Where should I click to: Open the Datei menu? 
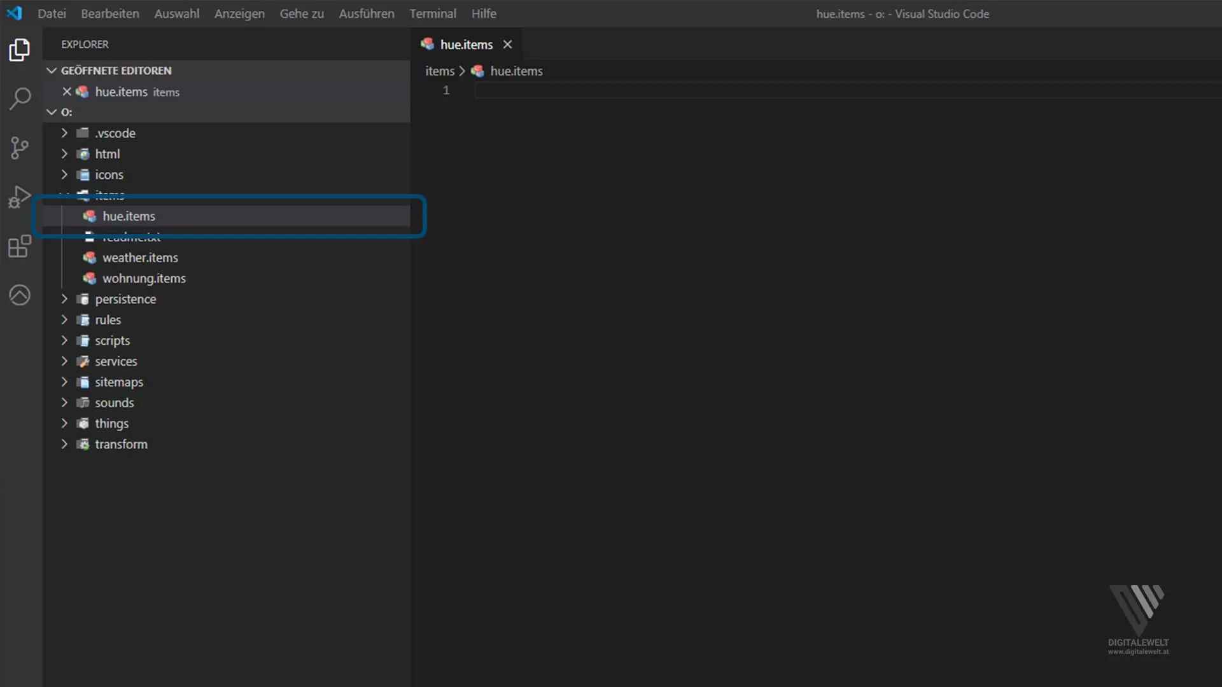pos(52,13)
